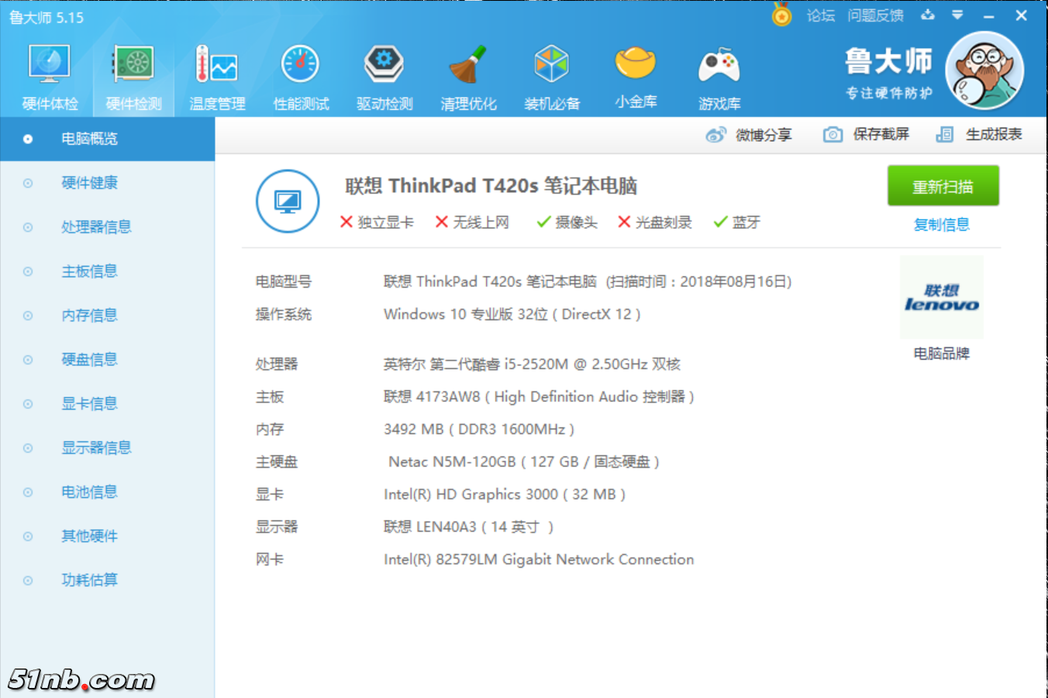Click the 复制信息 copy info link
Image resolution: width=1048 pixels, height=698 pixels.
point(942,224)
